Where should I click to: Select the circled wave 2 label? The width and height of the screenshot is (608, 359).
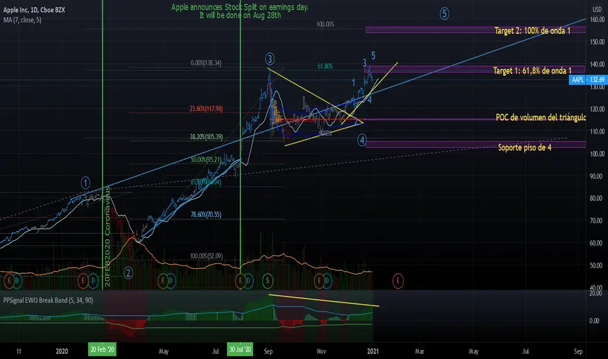129,273
